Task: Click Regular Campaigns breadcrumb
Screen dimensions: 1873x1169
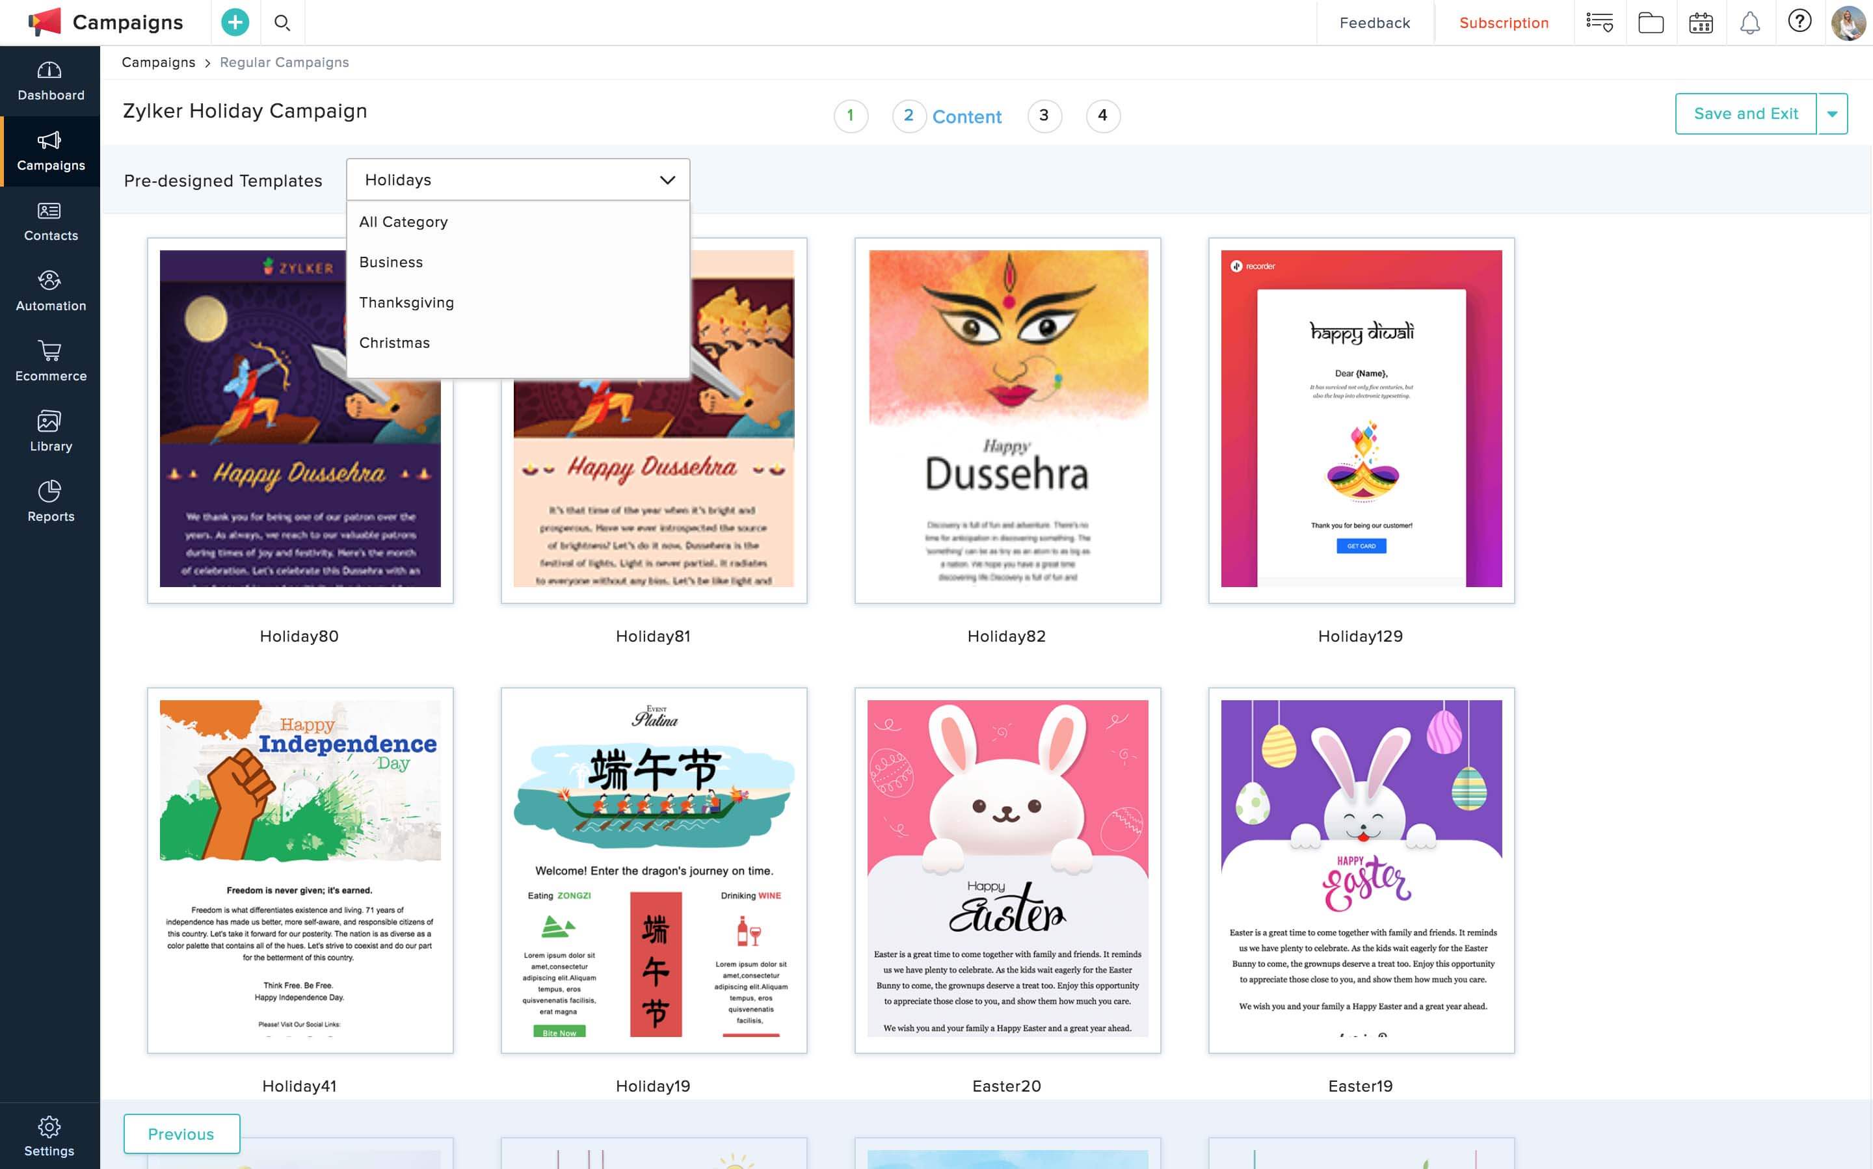Action: [285, 62]
